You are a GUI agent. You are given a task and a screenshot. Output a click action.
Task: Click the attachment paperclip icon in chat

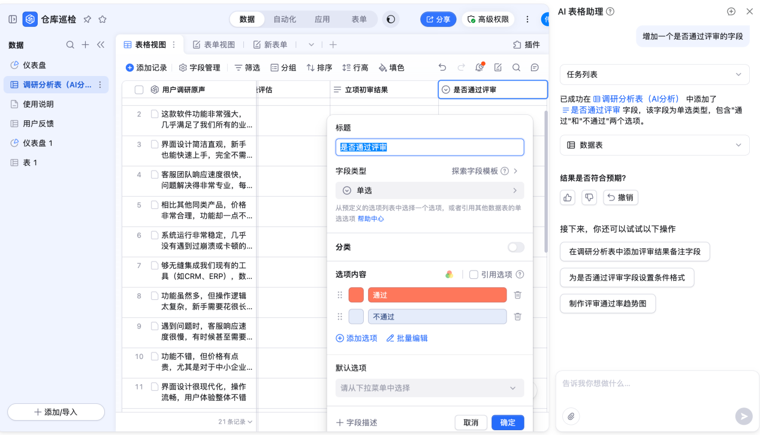571,416
